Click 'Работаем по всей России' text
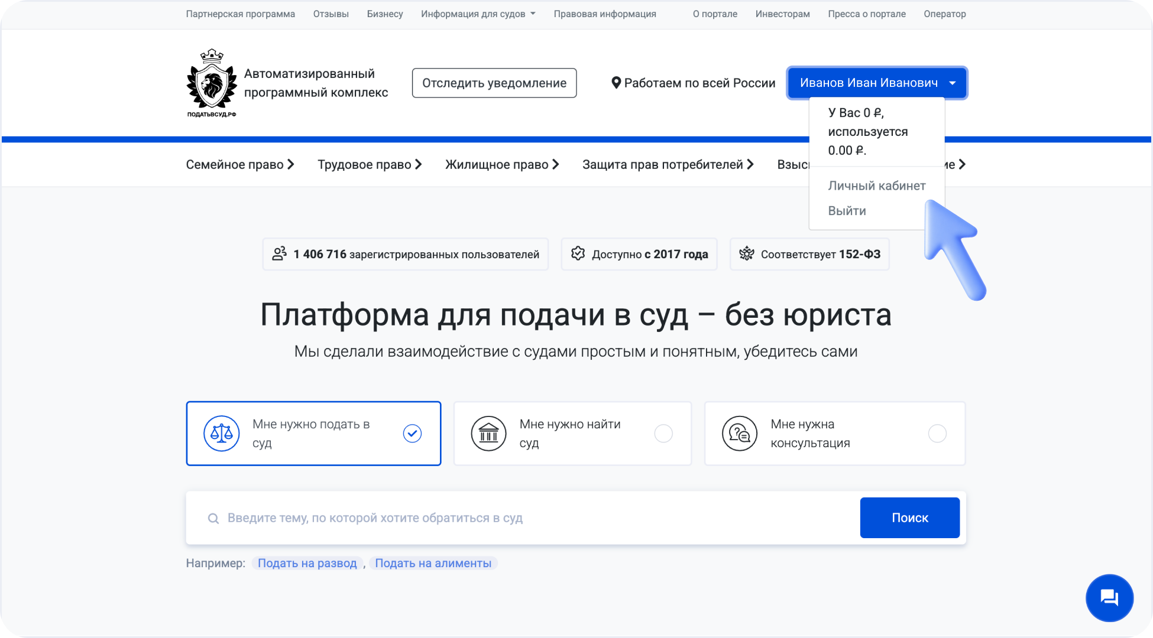This screenshot has width=1153, height=638. (x=699, y=83)
